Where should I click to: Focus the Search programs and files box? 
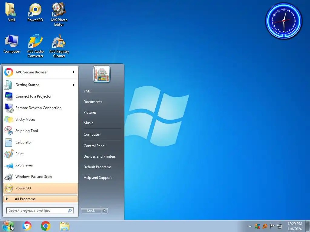[40, 211]
